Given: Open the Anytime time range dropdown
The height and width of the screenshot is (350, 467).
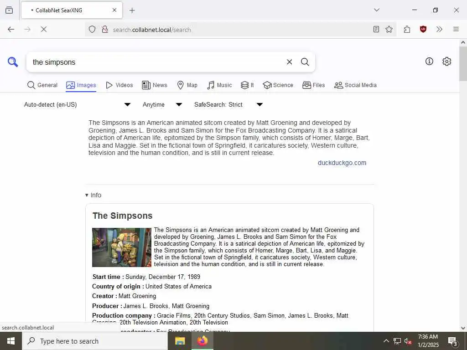Looking at the screenshot, I should pos(162,104).
